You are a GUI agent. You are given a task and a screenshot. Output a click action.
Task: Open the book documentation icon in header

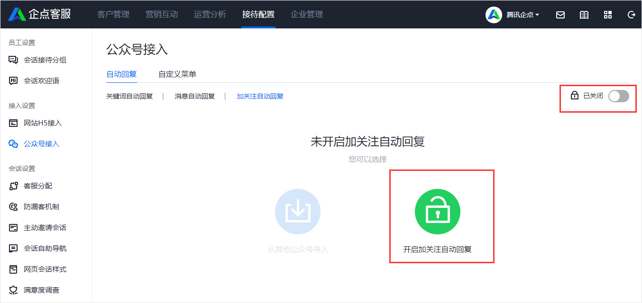(x=584, y=15)
